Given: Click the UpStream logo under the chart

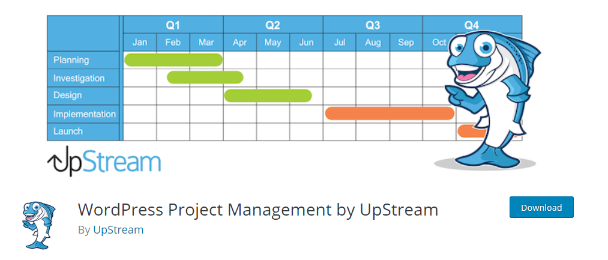Looking at the screenshot, I should 104,161.
